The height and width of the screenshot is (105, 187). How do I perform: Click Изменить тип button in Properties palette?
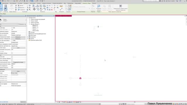(x=22, y=24)
